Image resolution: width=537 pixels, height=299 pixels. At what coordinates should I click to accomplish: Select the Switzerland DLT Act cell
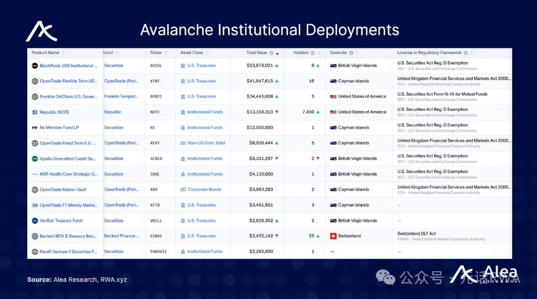tap(417, 234)
